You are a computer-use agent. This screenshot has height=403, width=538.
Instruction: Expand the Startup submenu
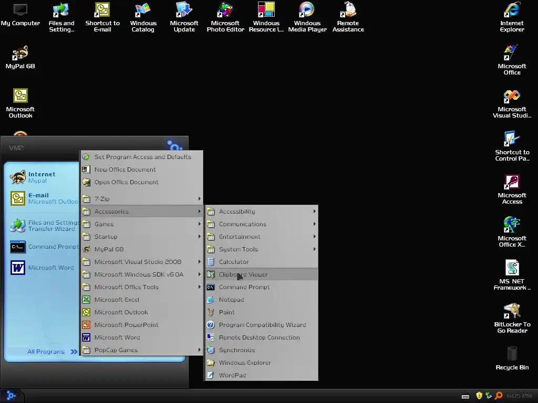coord(142,237)
